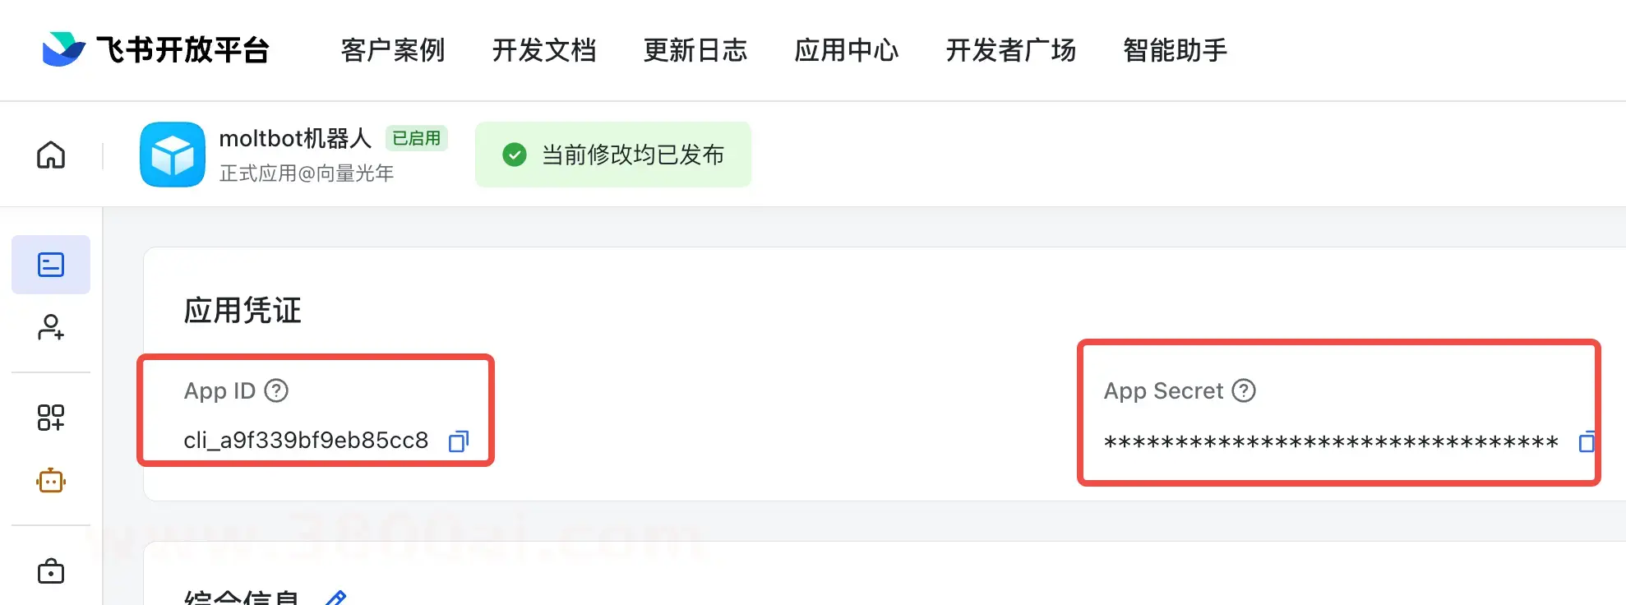Select the robot sidebar icon
The height and width of the screenshot is (605, 1626).
pyautogui.click(x=51, y=480)
